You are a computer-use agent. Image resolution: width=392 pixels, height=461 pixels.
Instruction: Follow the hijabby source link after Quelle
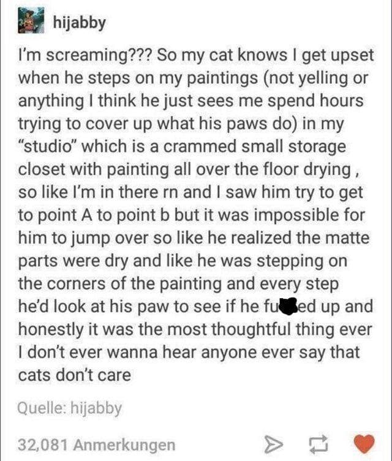[x=96, y=408]
